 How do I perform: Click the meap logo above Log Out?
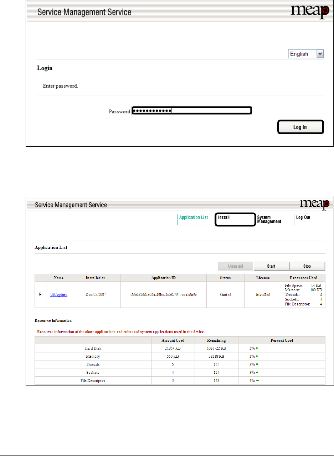[315, 204]
